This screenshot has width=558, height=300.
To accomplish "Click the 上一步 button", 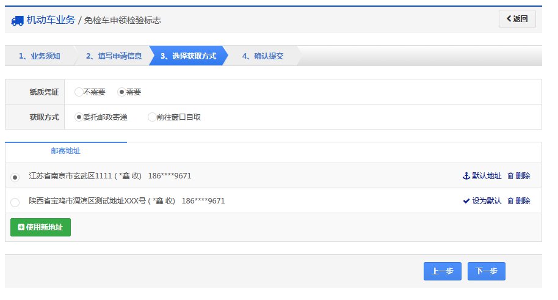I will pyautogui.click(x=442, y=272).
